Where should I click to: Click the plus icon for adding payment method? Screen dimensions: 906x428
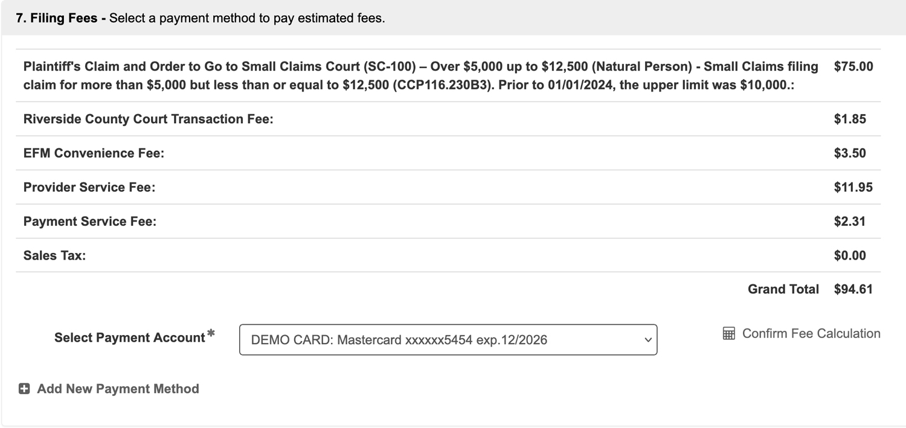24,389
